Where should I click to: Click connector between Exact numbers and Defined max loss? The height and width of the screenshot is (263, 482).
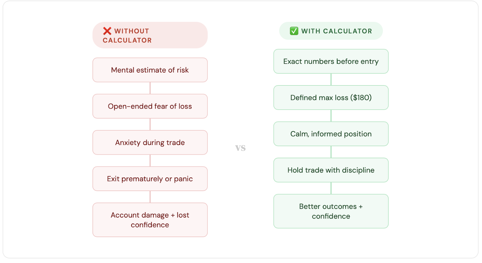pos(331,79)
